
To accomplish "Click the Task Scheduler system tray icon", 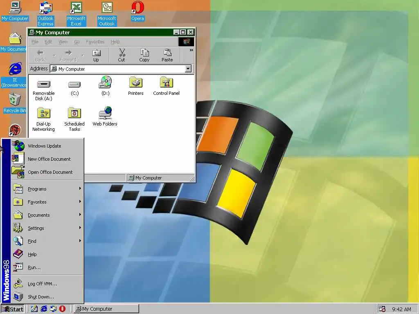I will (382, 309).
